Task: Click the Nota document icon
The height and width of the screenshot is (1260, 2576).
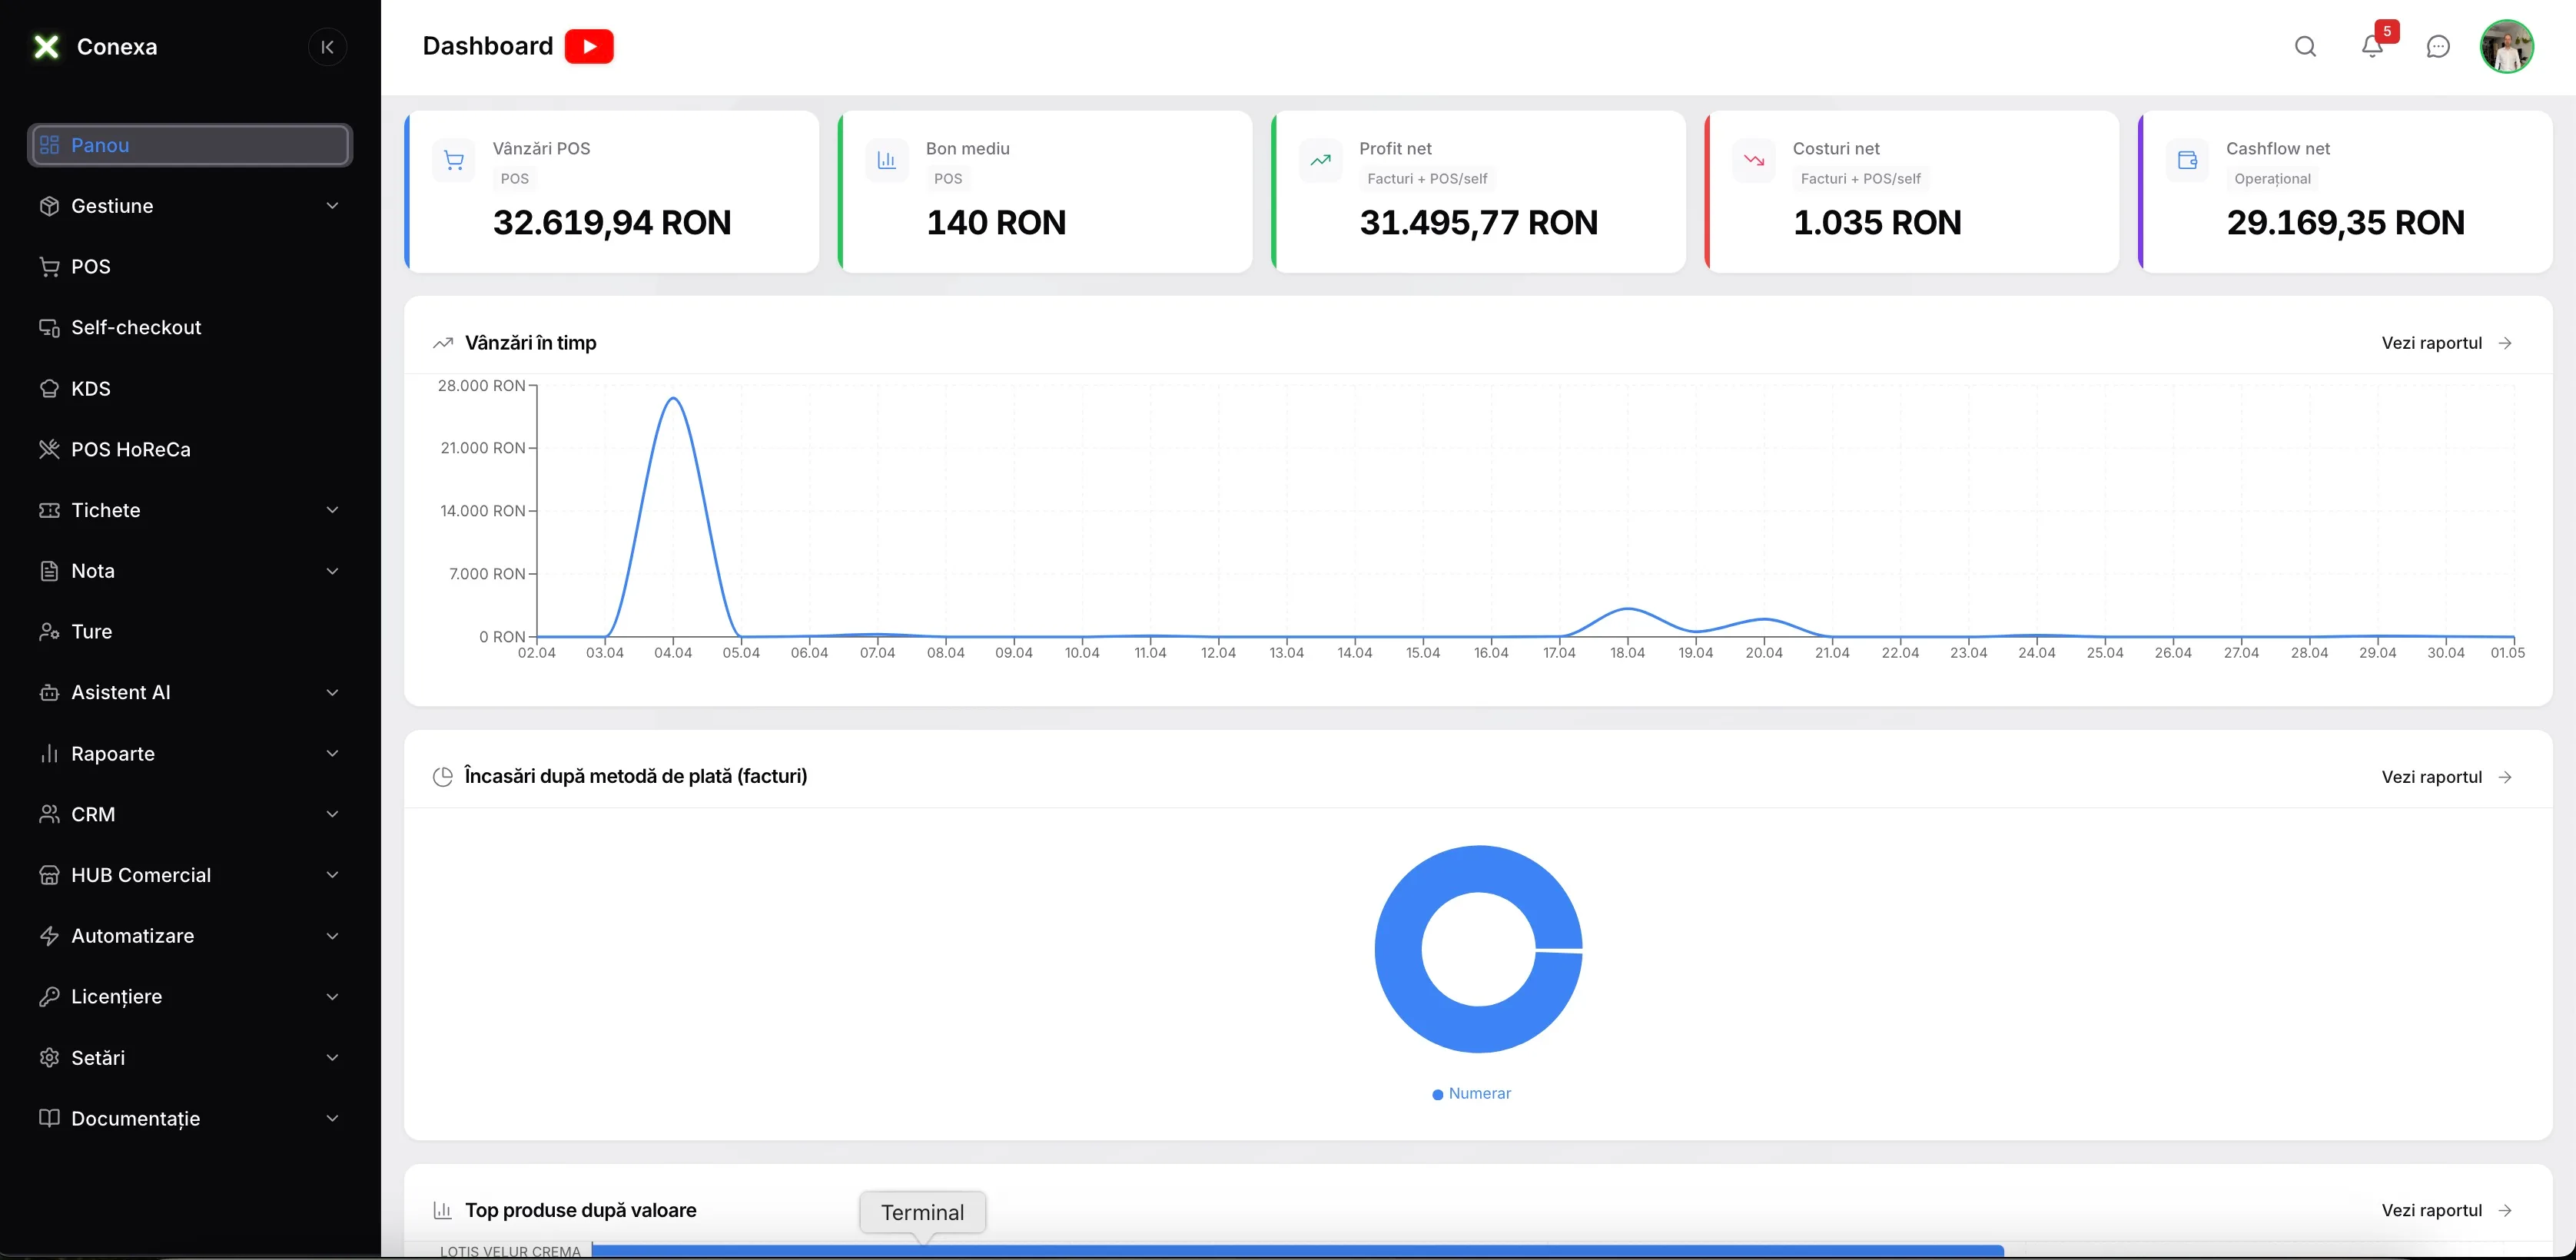Action: pyautogui.click(x=49, y=571)
